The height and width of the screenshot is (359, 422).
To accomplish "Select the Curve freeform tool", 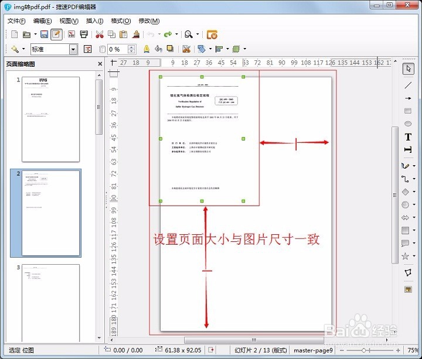I will [x=405, y=166].
